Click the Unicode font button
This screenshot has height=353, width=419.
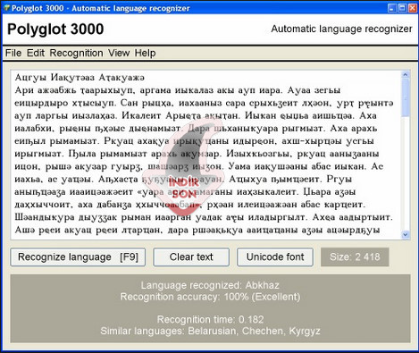pyautogui.click(x=275, y=257)
